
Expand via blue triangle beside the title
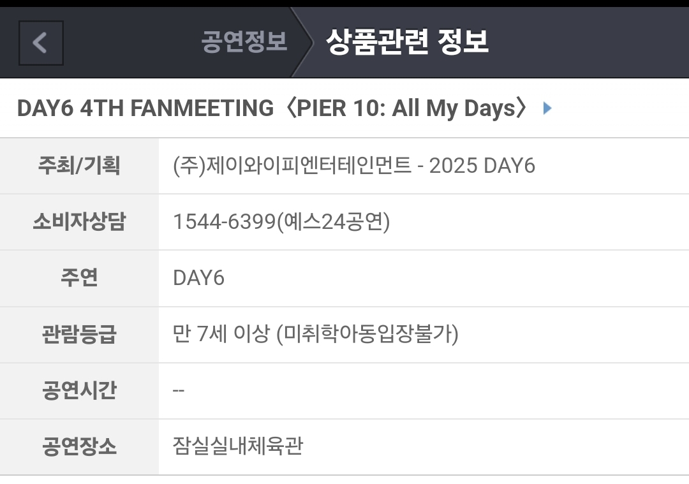point(547,108)
